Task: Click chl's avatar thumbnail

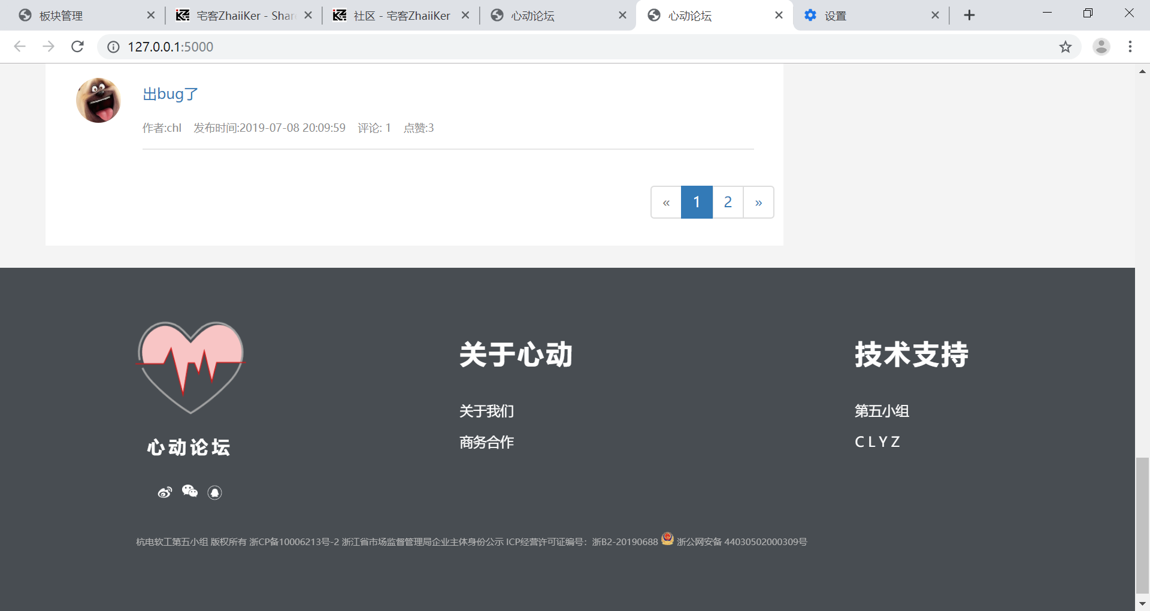Action: tap(98, 100)
